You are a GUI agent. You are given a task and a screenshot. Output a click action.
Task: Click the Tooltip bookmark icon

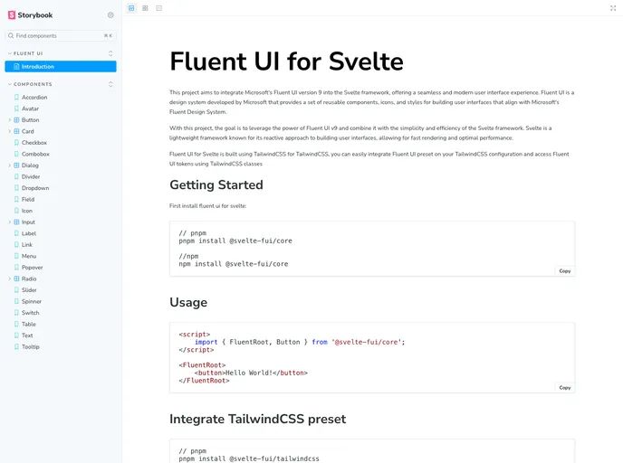click(x=16, y=346)
